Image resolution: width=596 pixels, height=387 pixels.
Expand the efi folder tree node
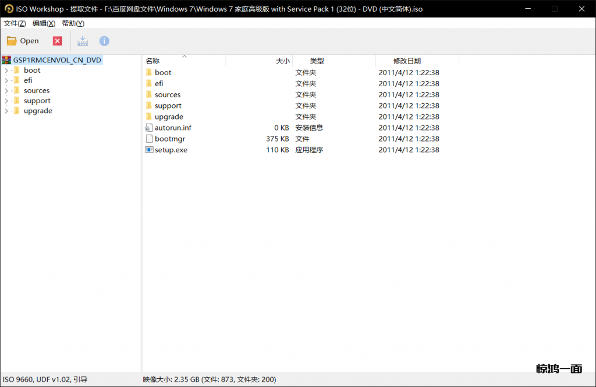[6, 80]
